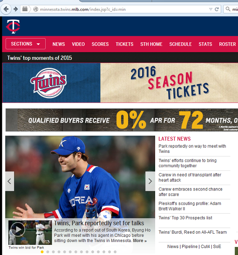Open Carew embraces second chance after scare
Viewport: 238px width, 255px height.
pos(190,192)
